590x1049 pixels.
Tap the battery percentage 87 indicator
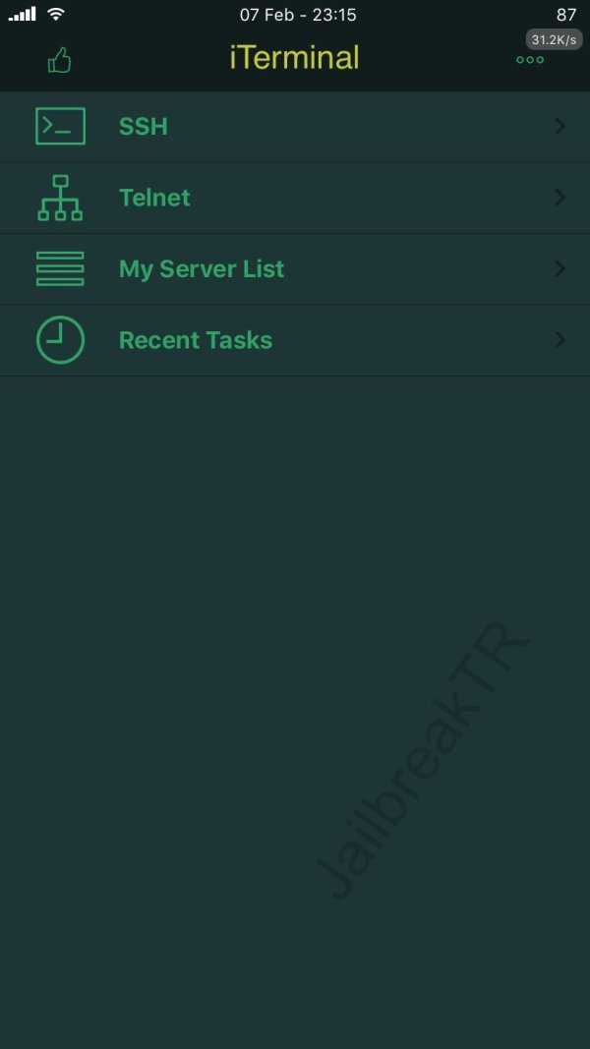tap(566, 15)
